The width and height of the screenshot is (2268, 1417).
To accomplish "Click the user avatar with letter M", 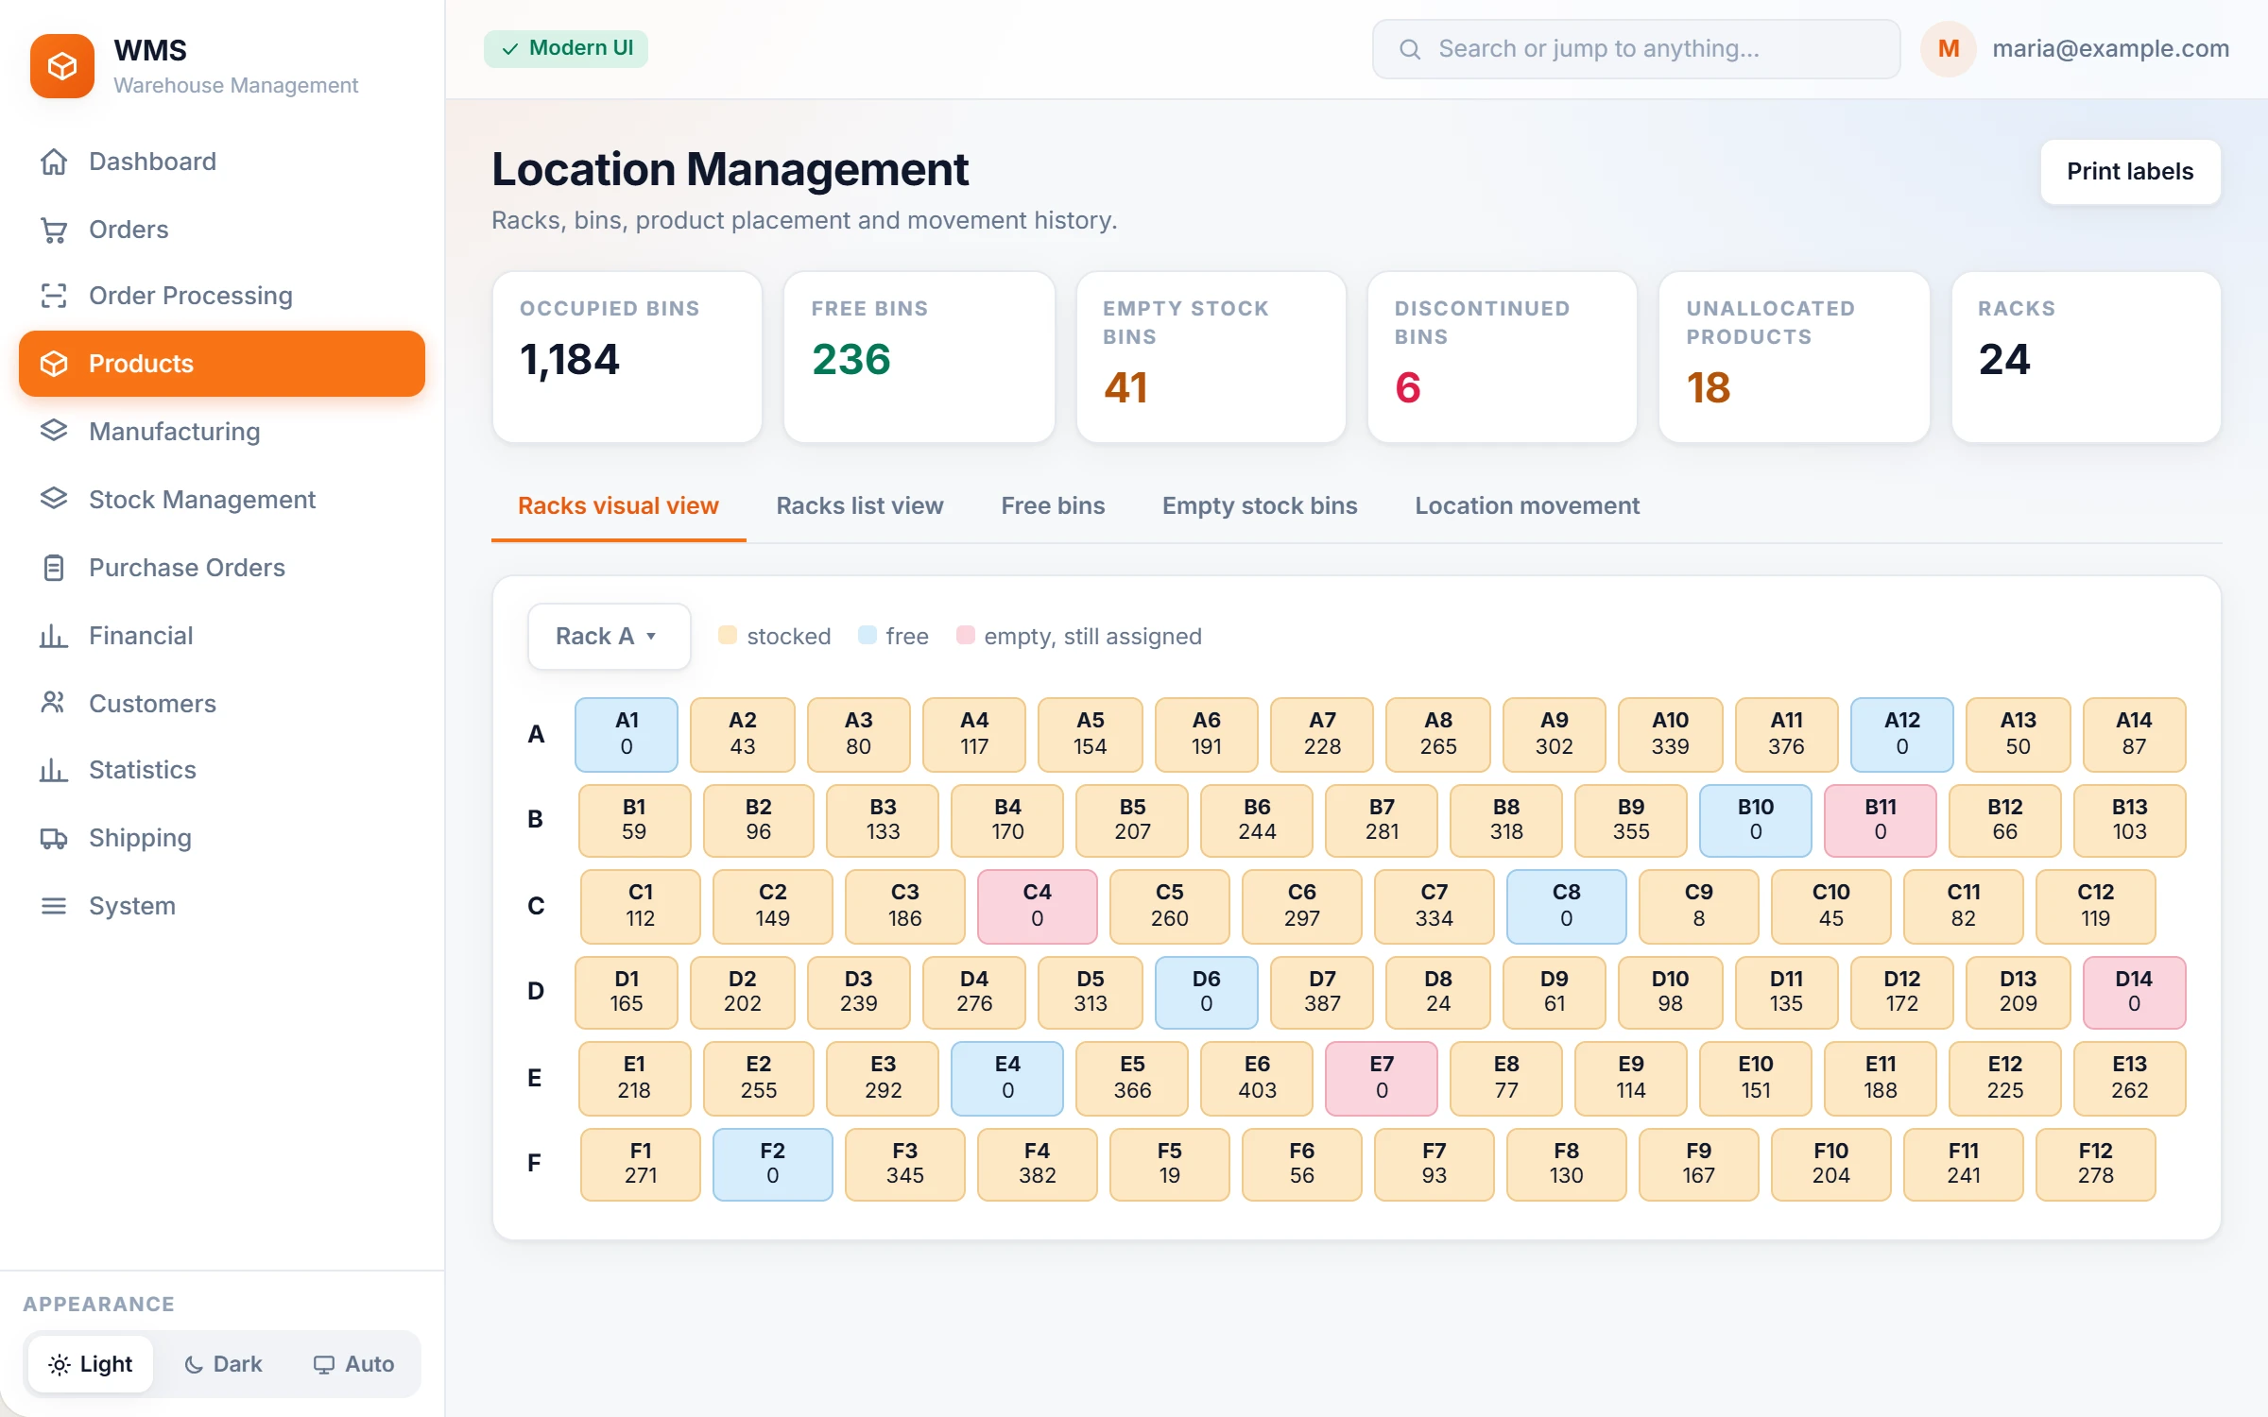I will click(x=1949, y=49).
